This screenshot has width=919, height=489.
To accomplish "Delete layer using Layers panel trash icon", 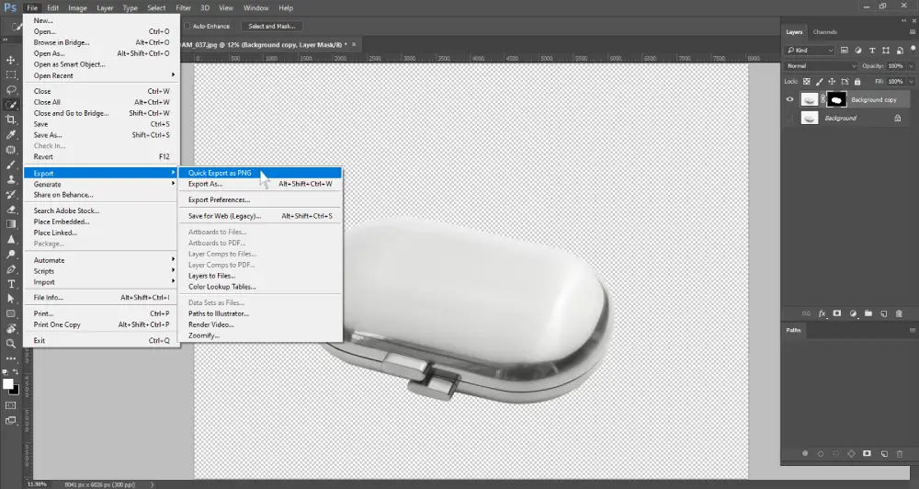I will pos(899,313).
